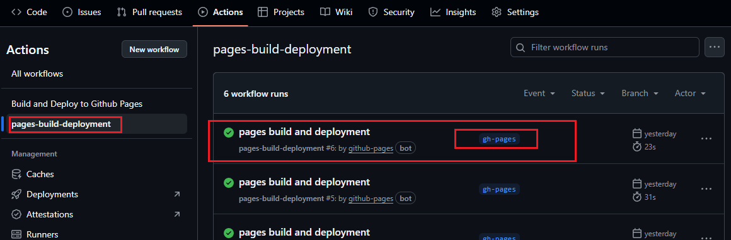
Task: Focus the Filter workflow runs field
Action: click(x=605, y=48)
